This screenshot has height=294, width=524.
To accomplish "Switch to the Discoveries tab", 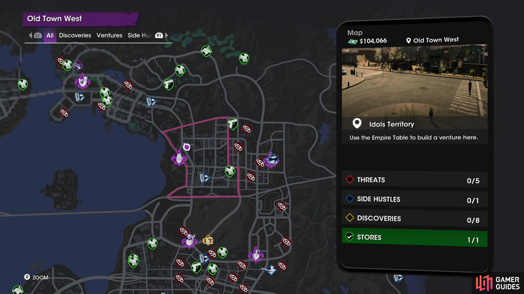I will 75,35.
